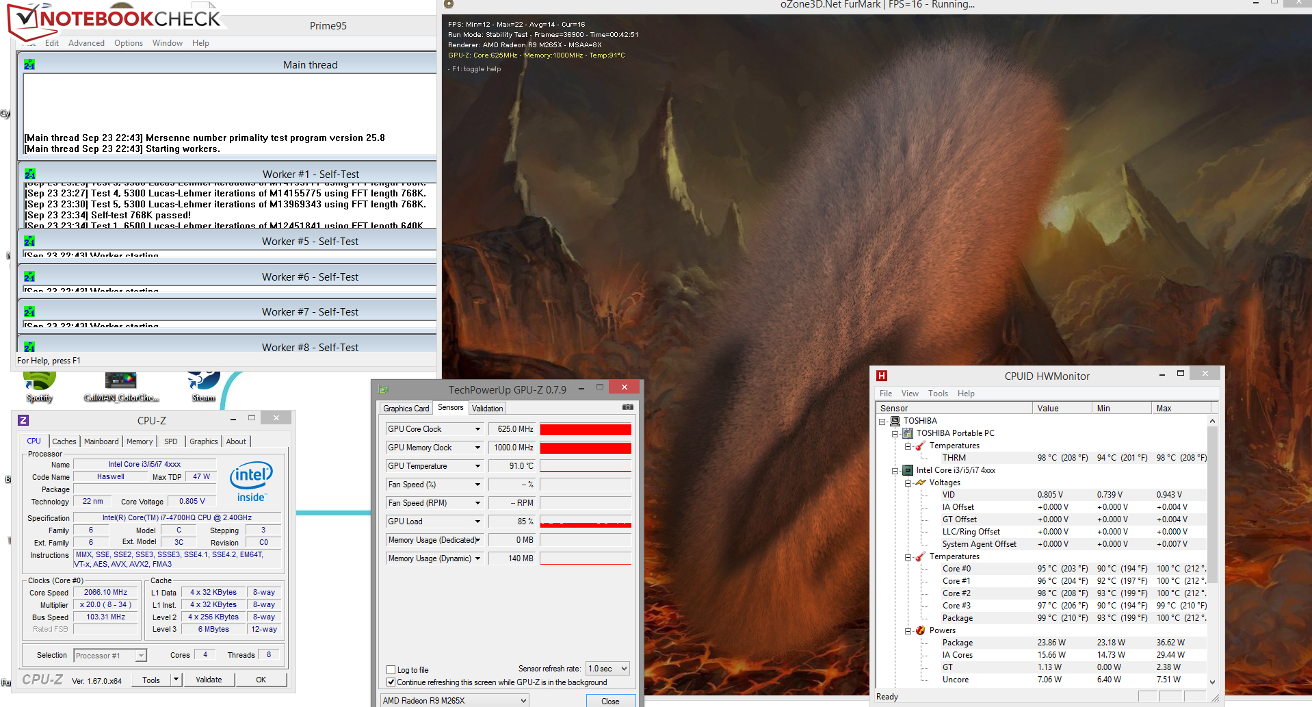
Task: Click the Intel Core CPU chip icon
Action: 908,470
